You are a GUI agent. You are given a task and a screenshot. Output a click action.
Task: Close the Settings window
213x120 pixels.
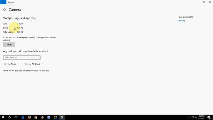[210, 2]
